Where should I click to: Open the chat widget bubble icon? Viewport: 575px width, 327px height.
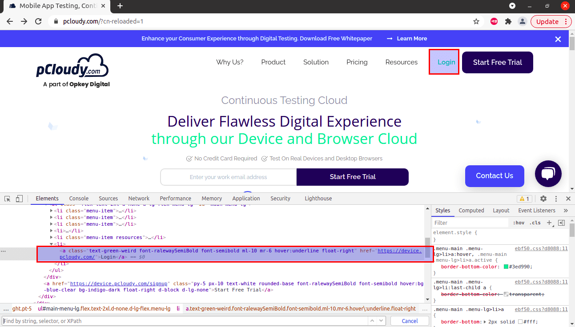(548, 174)
